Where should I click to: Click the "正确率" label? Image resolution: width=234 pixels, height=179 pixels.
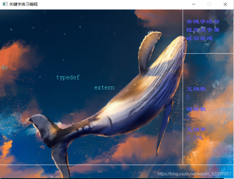pyautogui.click(x=196, y=129)
